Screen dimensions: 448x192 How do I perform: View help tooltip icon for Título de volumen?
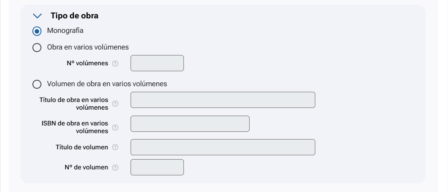tap(115, 147)
